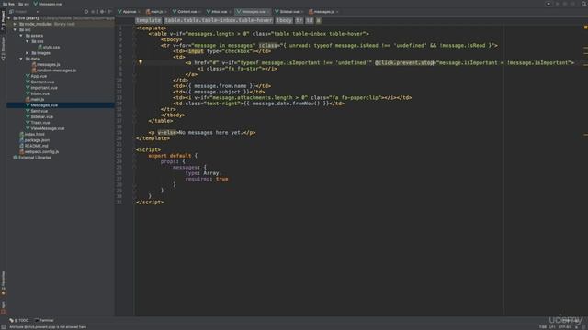Open the TODO tool window

(19, 320)
